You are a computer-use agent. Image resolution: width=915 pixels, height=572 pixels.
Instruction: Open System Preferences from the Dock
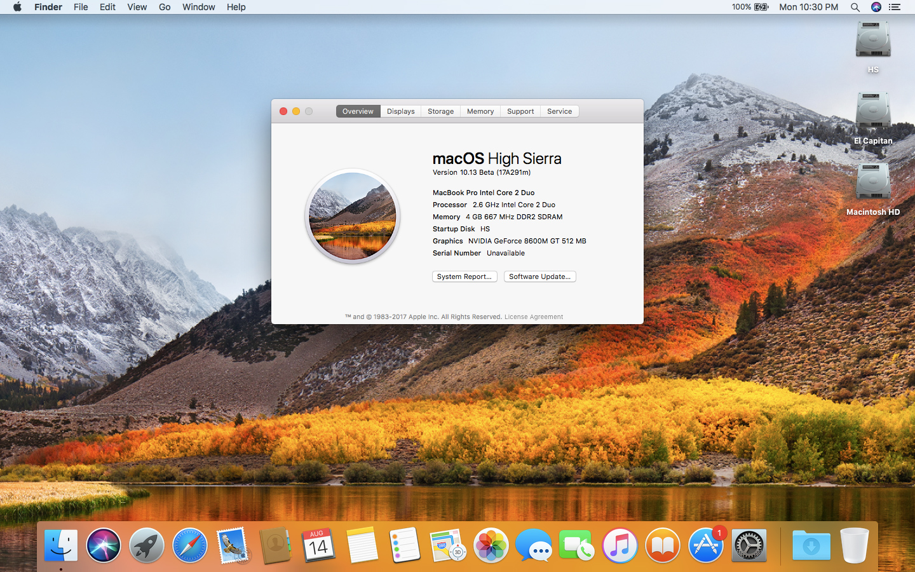point(749,545)
